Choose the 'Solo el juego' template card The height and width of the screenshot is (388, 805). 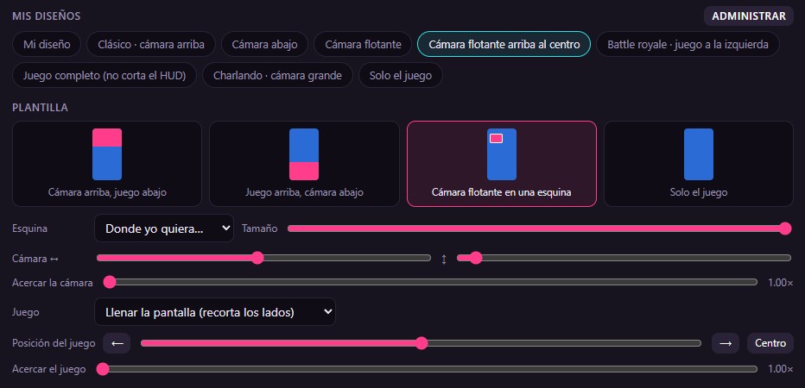click(698, 164)
